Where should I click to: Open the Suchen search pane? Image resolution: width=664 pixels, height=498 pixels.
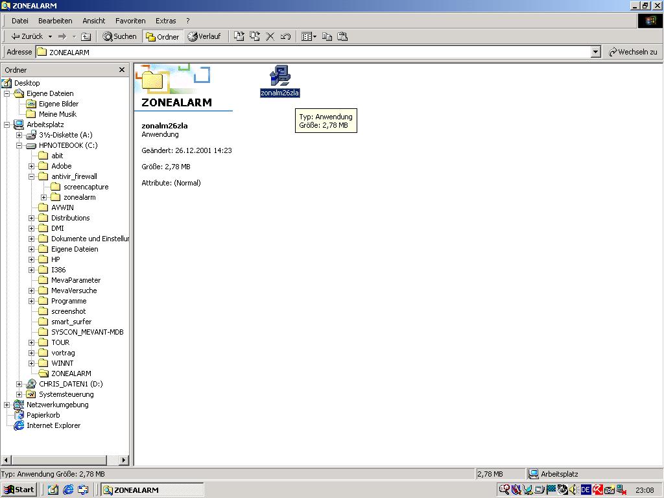(x=120, y=36)
